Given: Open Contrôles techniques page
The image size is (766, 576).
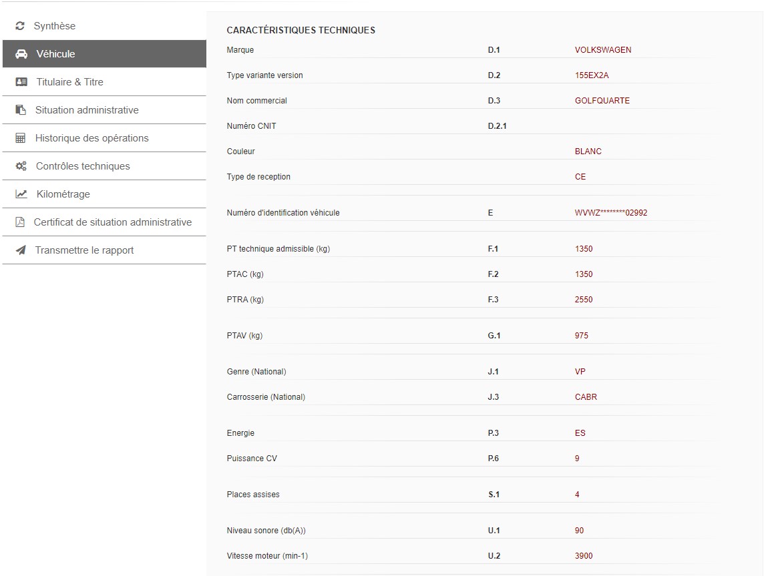Looking at the screenshot, I should 83,166.
